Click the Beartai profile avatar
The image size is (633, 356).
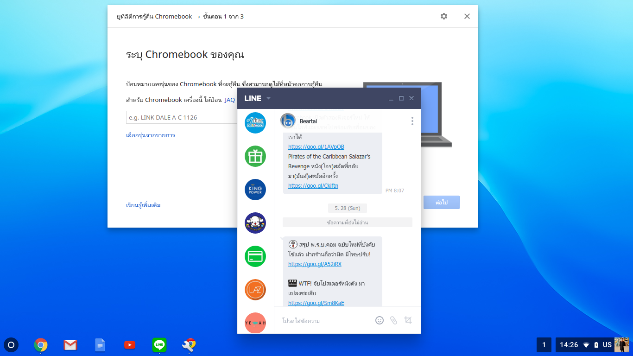288,121
